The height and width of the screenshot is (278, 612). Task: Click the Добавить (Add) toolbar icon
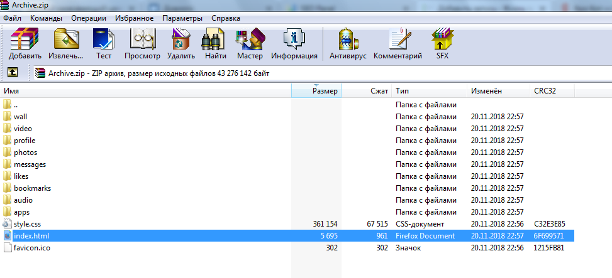tap(25, 39)
